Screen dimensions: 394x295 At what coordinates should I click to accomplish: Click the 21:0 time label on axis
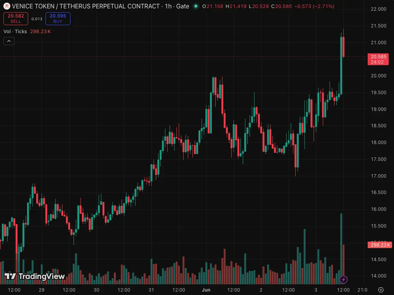pyautogui.click(x=362, y=290)
